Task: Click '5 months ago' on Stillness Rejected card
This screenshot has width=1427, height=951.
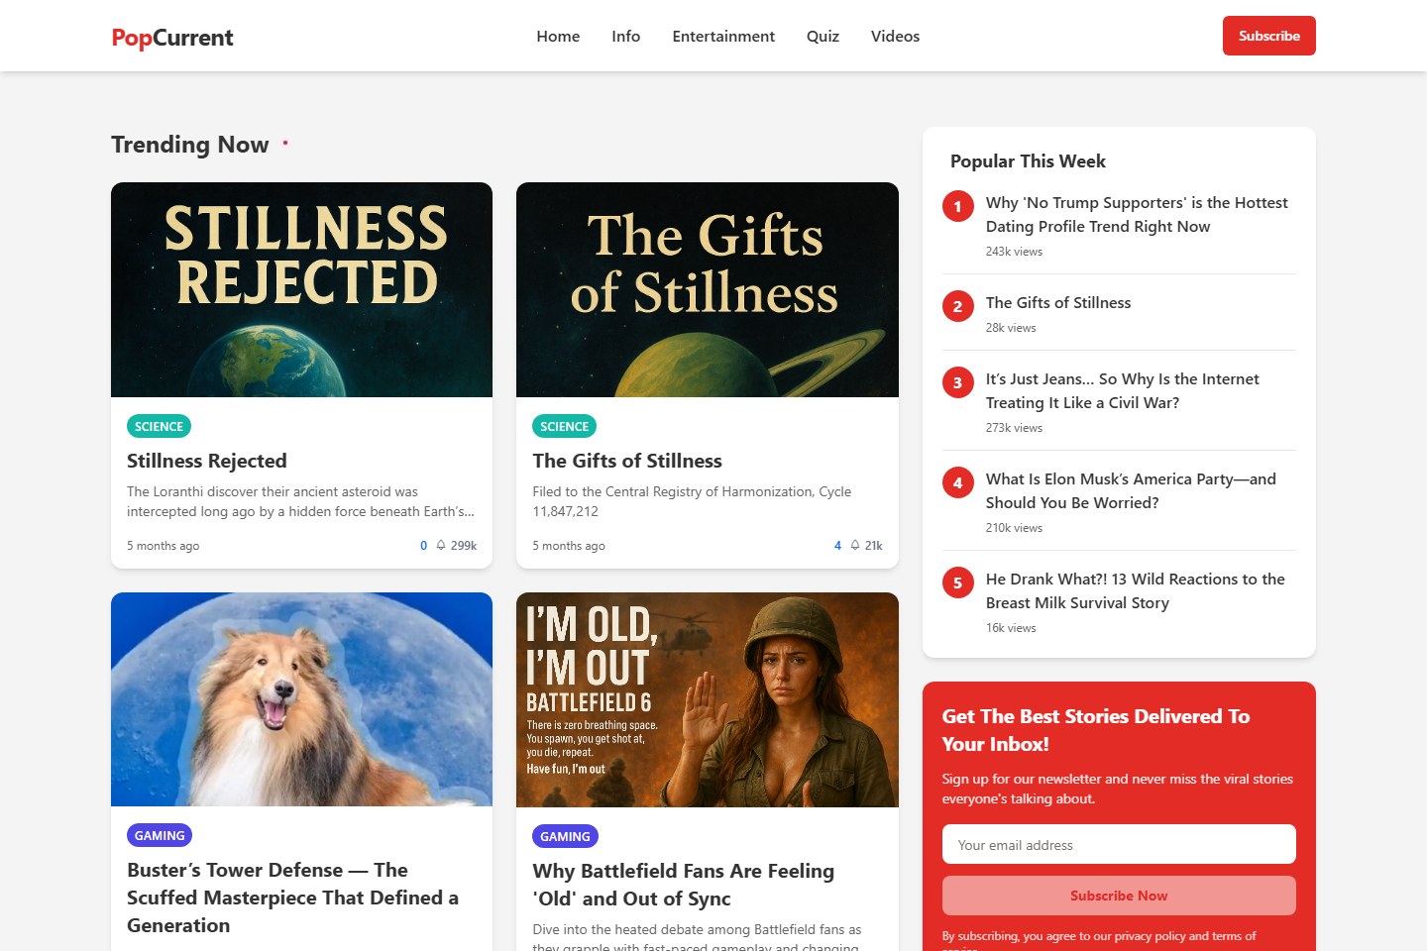Action: 164,546
